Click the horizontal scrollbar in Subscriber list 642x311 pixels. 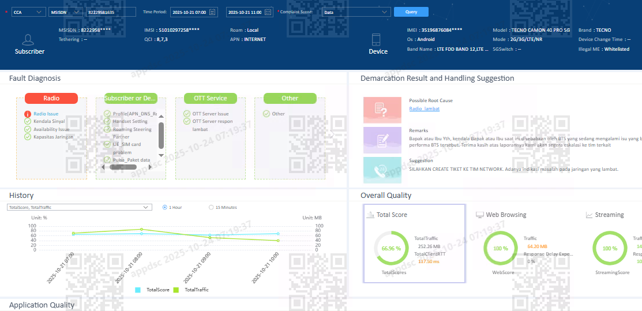tap(123, 167)
